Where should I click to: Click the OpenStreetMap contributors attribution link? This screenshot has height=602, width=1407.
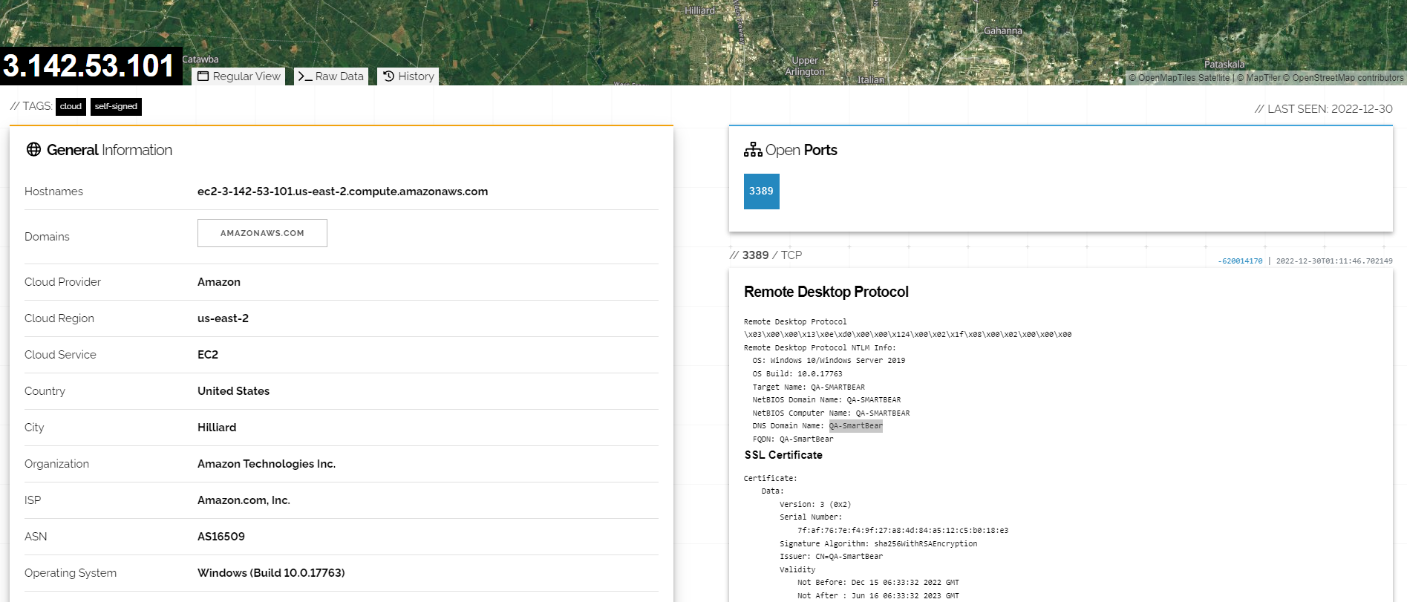tap(1347, 78)
